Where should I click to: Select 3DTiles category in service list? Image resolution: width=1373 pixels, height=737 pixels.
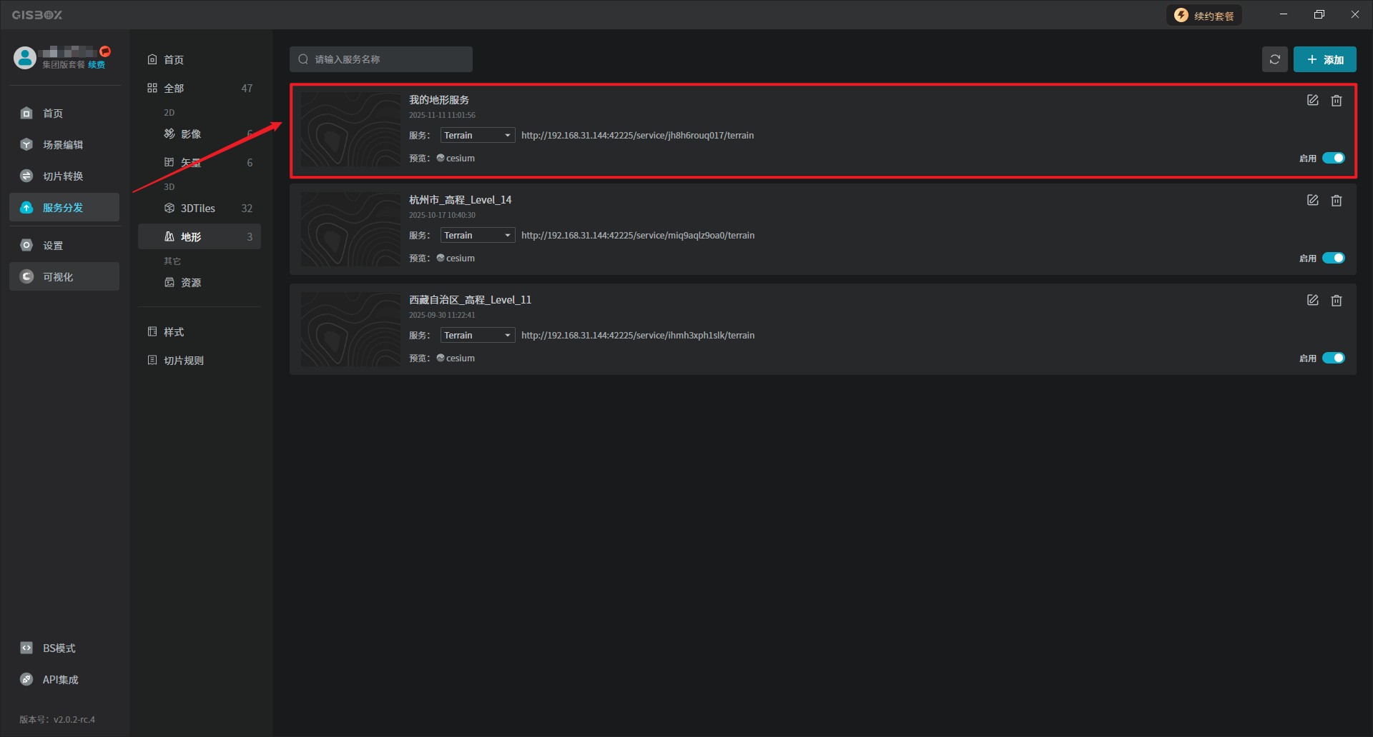pos(198,209)
